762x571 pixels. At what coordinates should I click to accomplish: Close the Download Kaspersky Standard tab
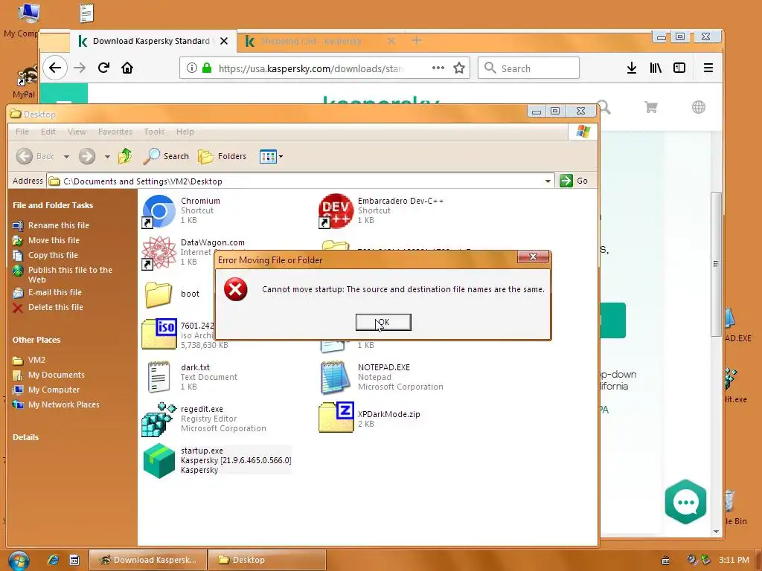(224, 42)
